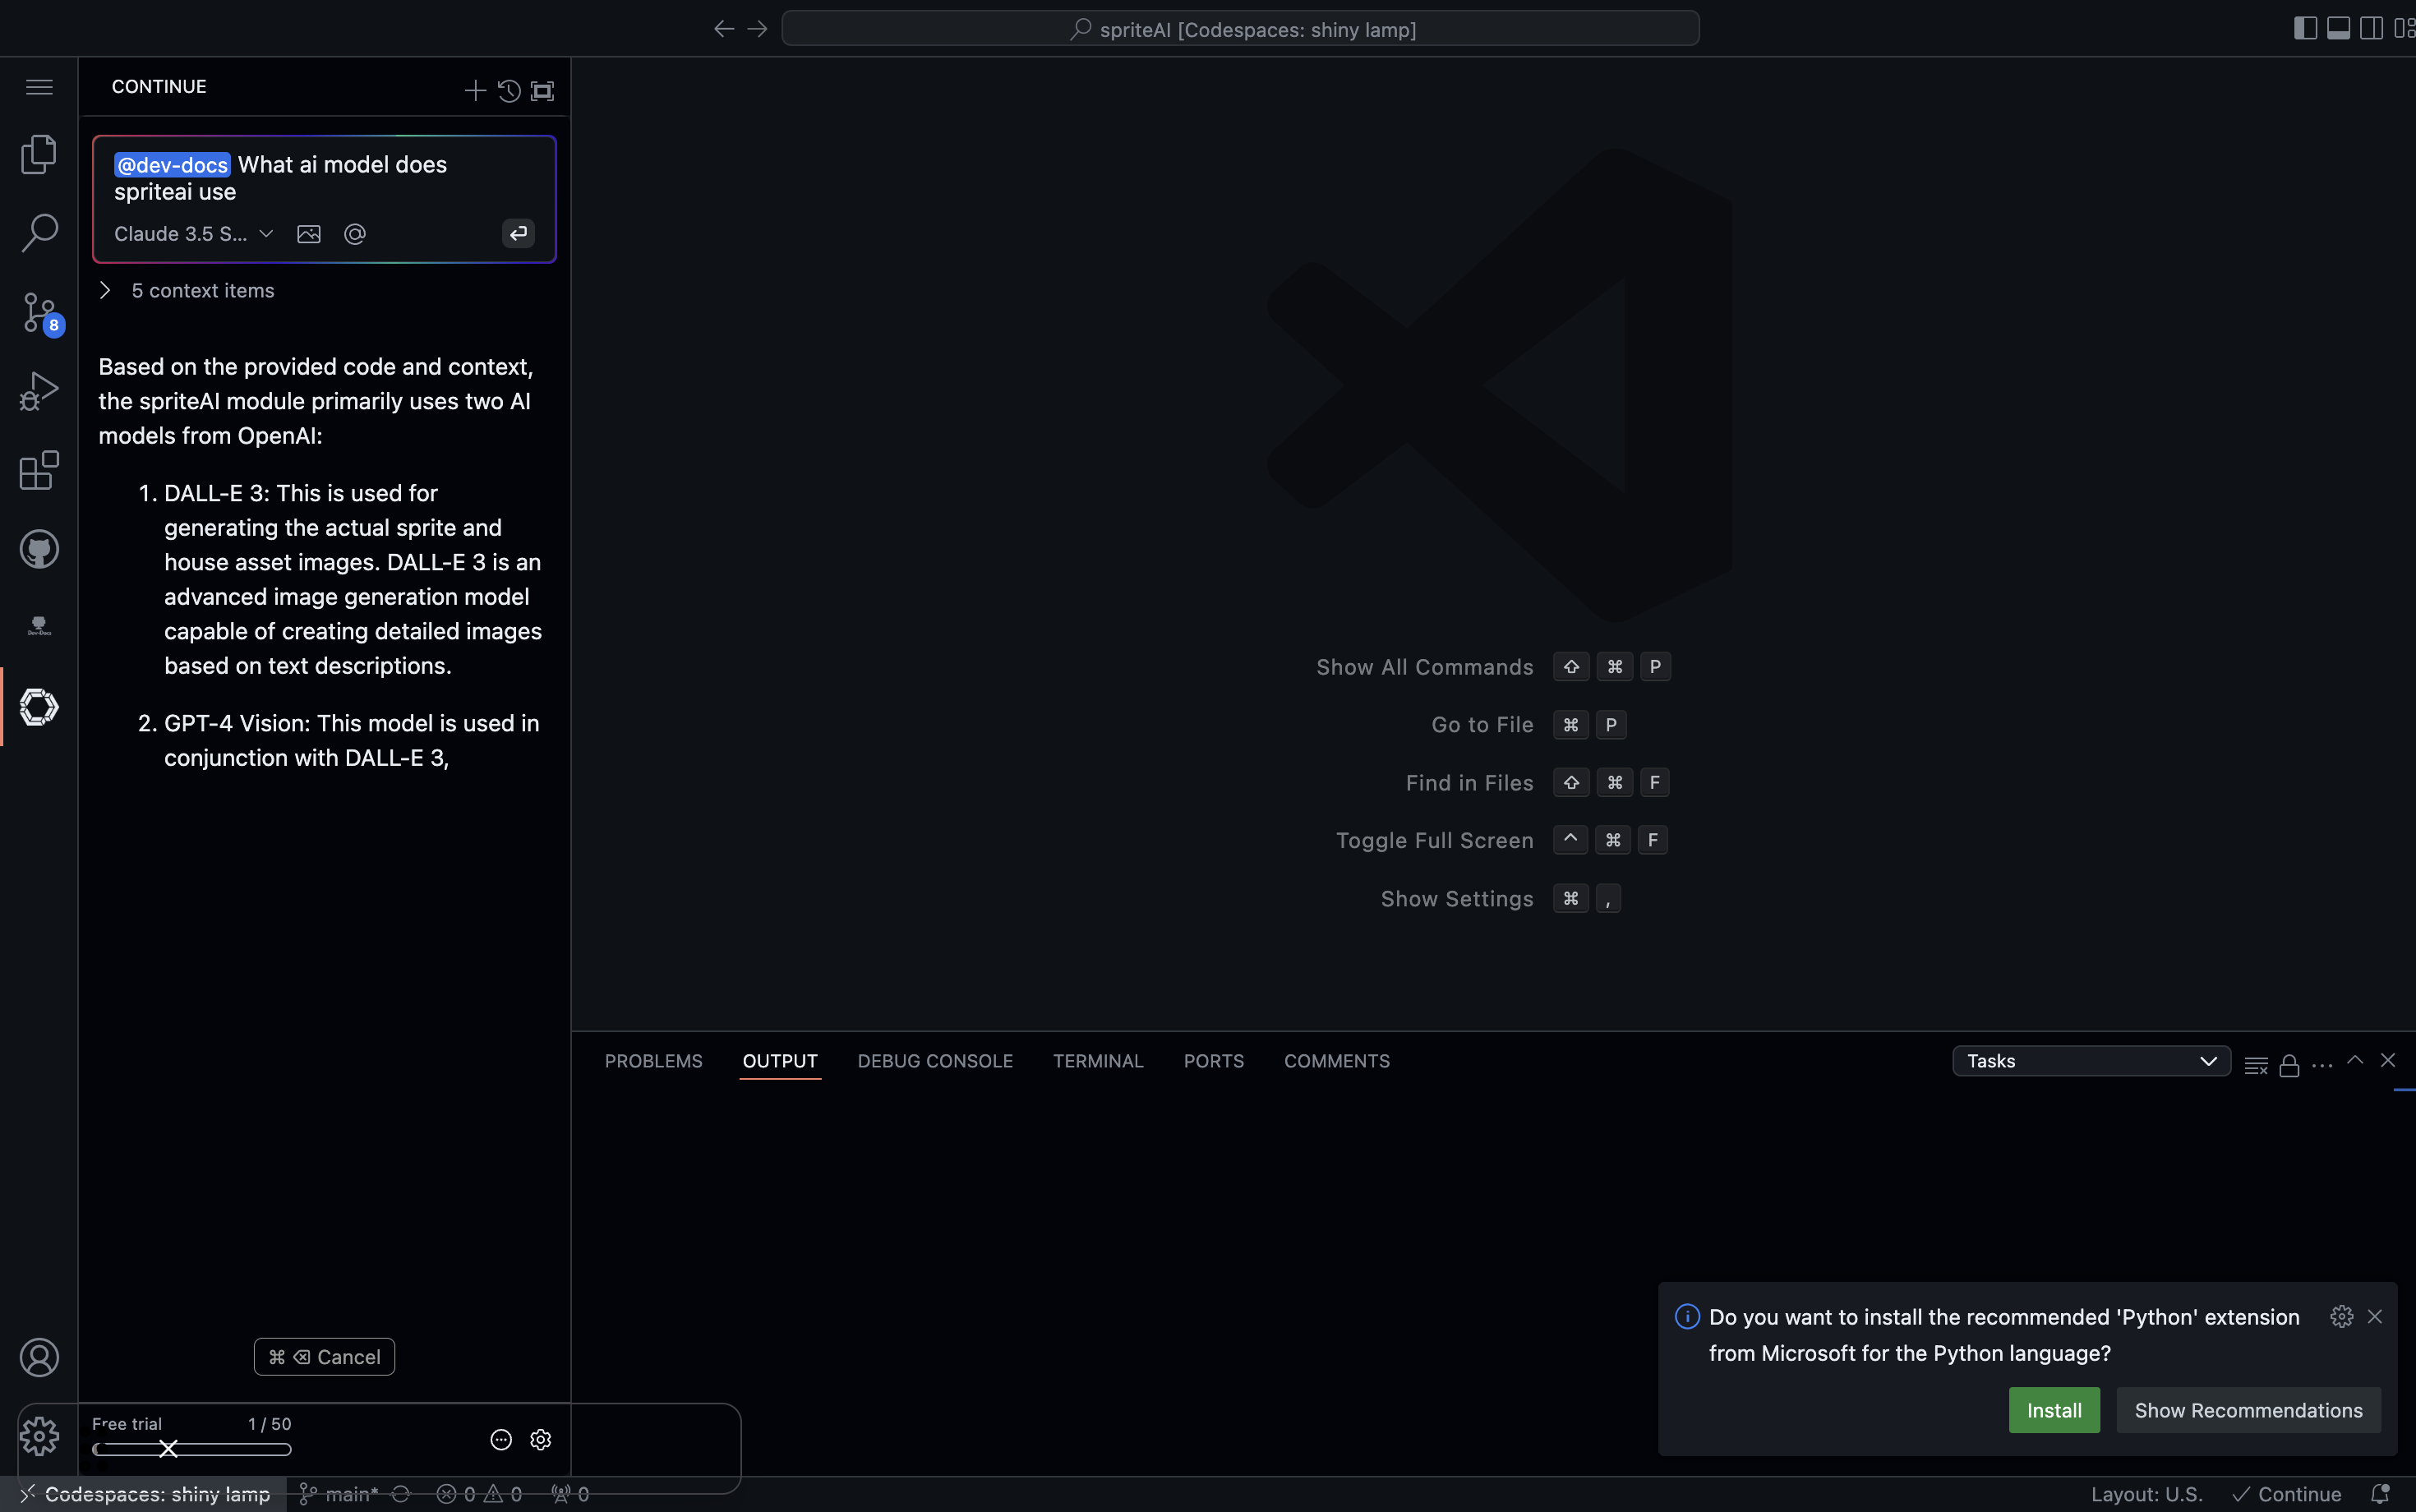This screenshot has width=2416, height=1512.
Task: Switch to the TERMINAL tab
Action: coord(1097,1061)
